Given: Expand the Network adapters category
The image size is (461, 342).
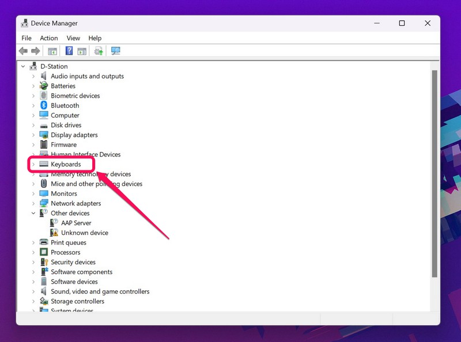Looking at the screenshot, I should [33, 203].
